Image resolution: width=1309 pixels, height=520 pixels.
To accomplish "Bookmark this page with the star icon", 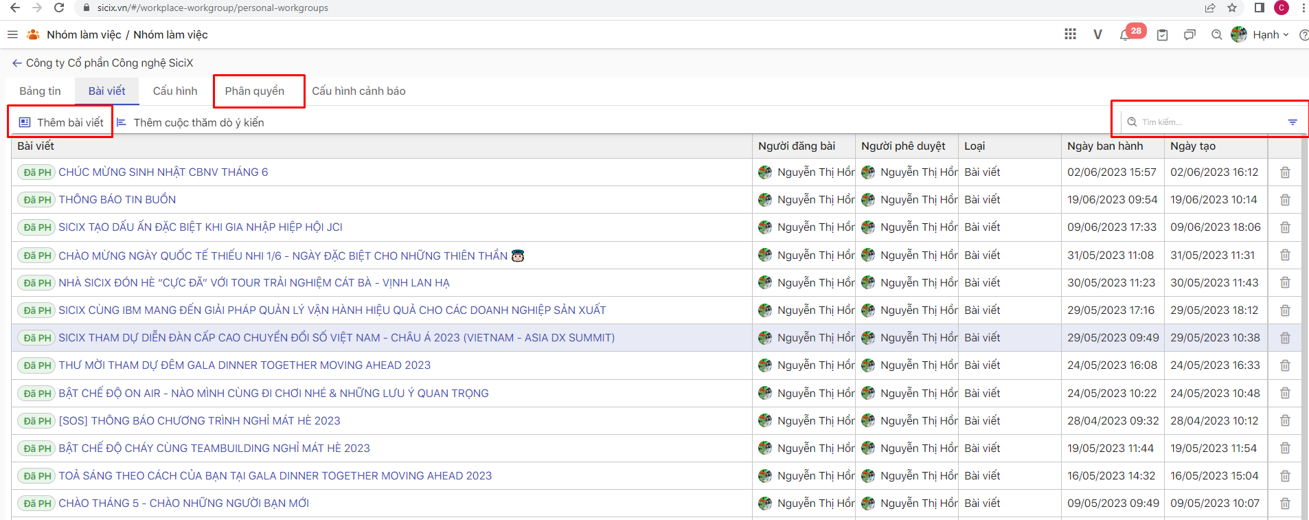I will (1232, 8).
